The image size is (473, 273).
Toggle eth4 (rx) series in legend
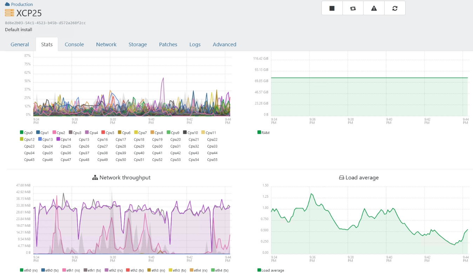pyautogui.click(x=199, y=270)
